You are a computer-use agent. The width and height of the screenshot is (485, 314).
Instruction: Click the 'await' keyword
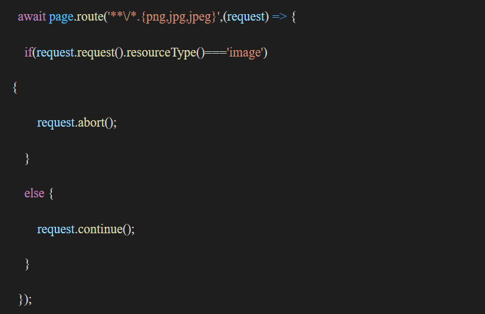(31, 16)
